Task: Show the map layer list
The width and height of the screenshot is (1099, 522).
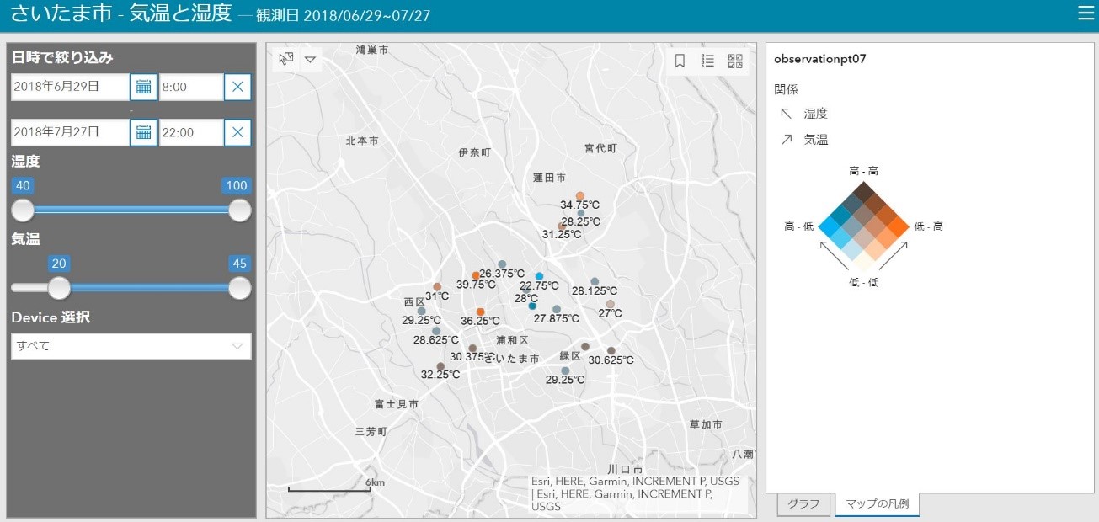Action: pyautogui.click(x=707, y=61)
